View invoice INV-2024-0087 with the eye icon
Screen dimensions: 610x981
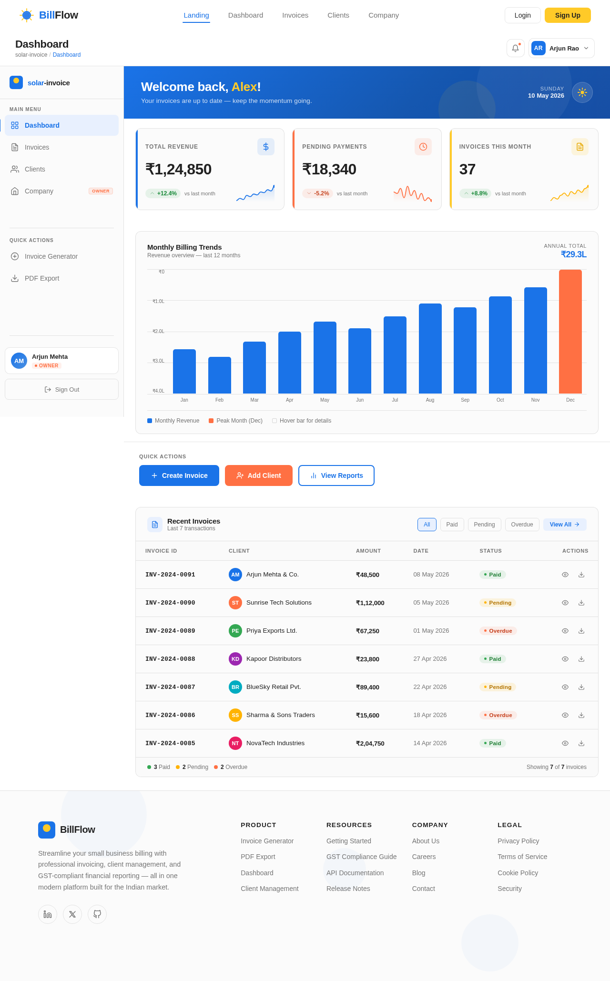(x=565, y=687)
